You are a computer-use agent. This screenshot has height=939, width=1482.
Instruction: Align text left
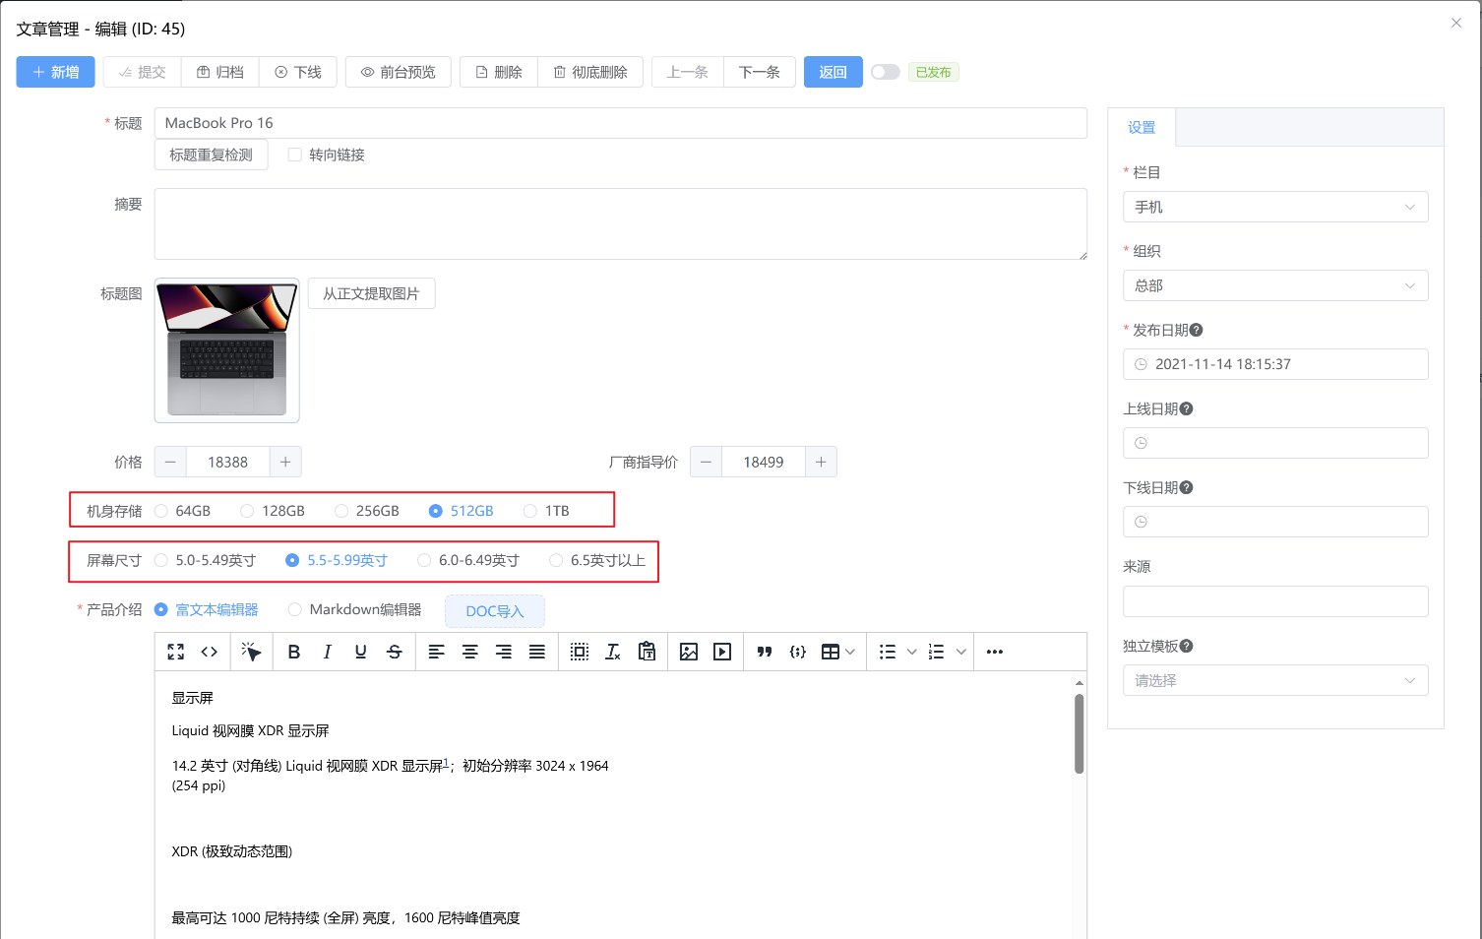pos(437,652)
